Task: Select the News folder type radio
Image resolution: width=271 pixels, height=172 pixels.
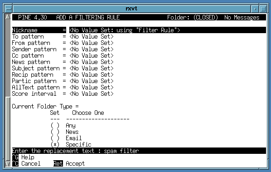Action: click(x=55, y=132)
